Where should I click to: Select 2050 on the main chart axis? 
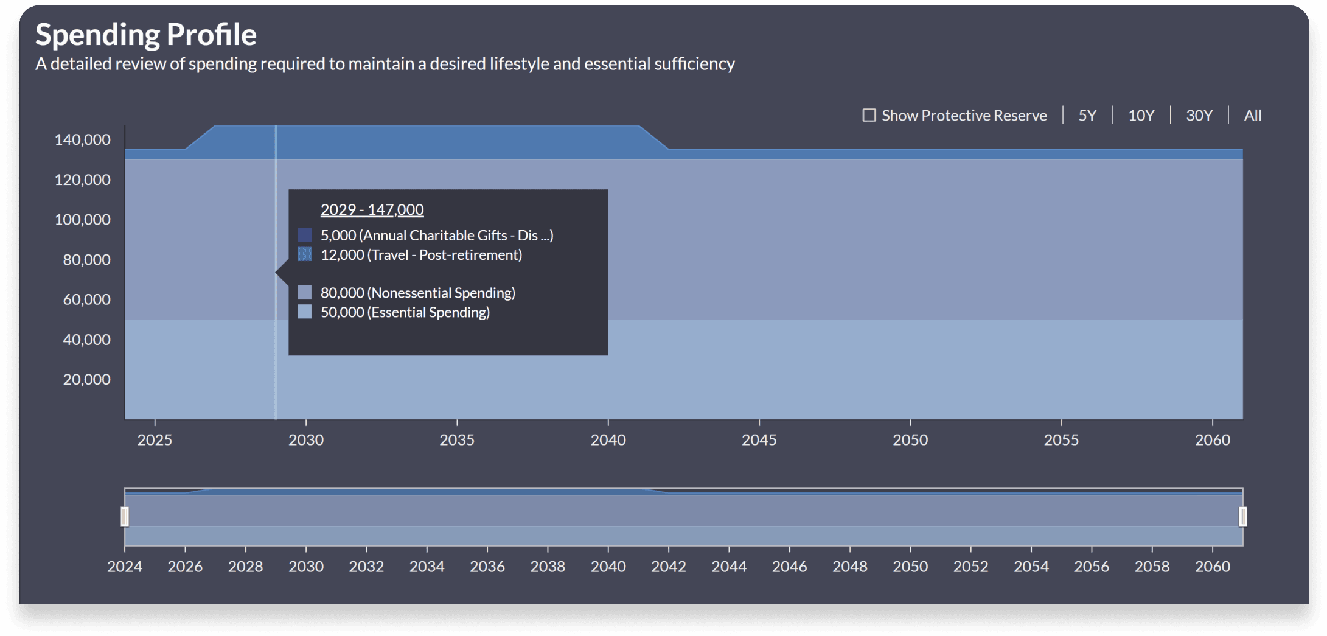(910, 439)
